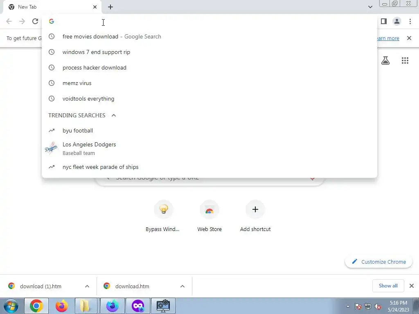The image size is (419, 314).
Task: Open the Bypass Wind... shortcut
Action: 163,216
